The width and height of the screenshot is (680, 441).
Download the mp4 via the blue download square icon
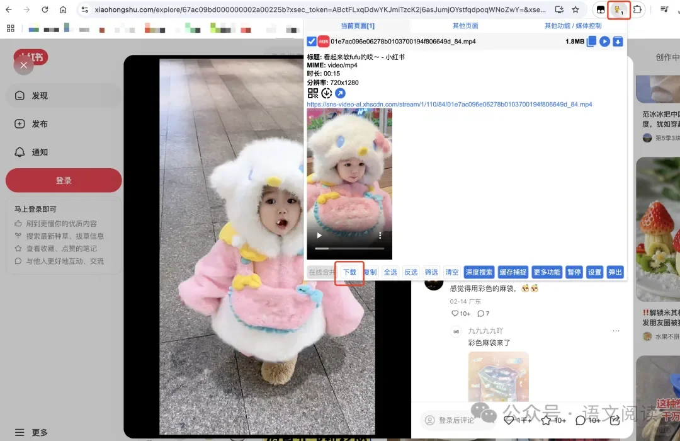616,41
